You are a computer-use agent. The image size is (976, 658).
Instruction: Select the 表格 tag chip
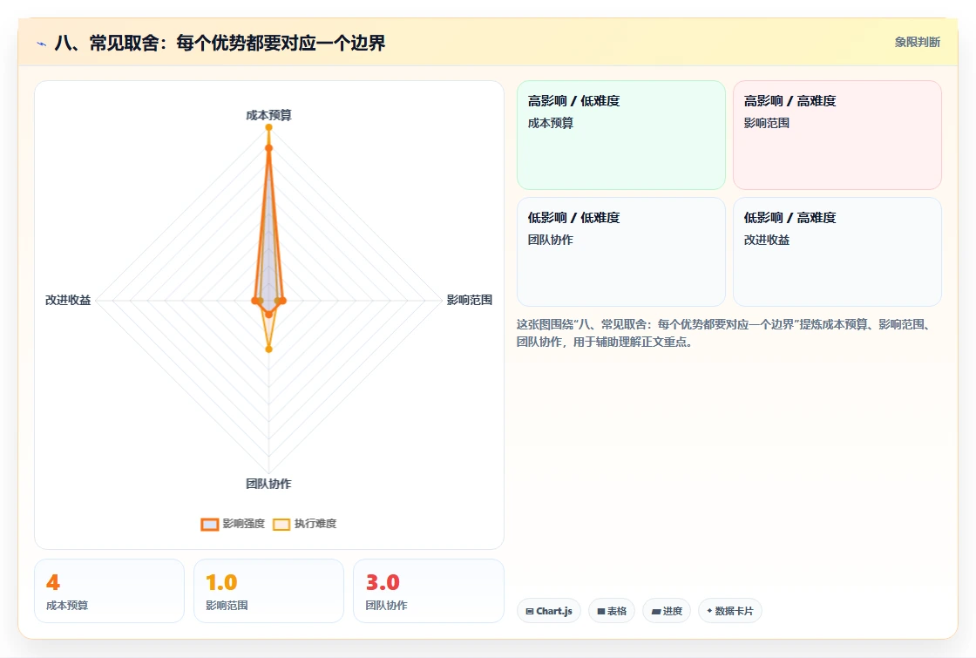(612, 611)
